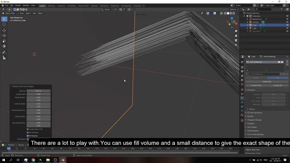Open Physics properties tab icon
The image size is (290, 163).
242,102
